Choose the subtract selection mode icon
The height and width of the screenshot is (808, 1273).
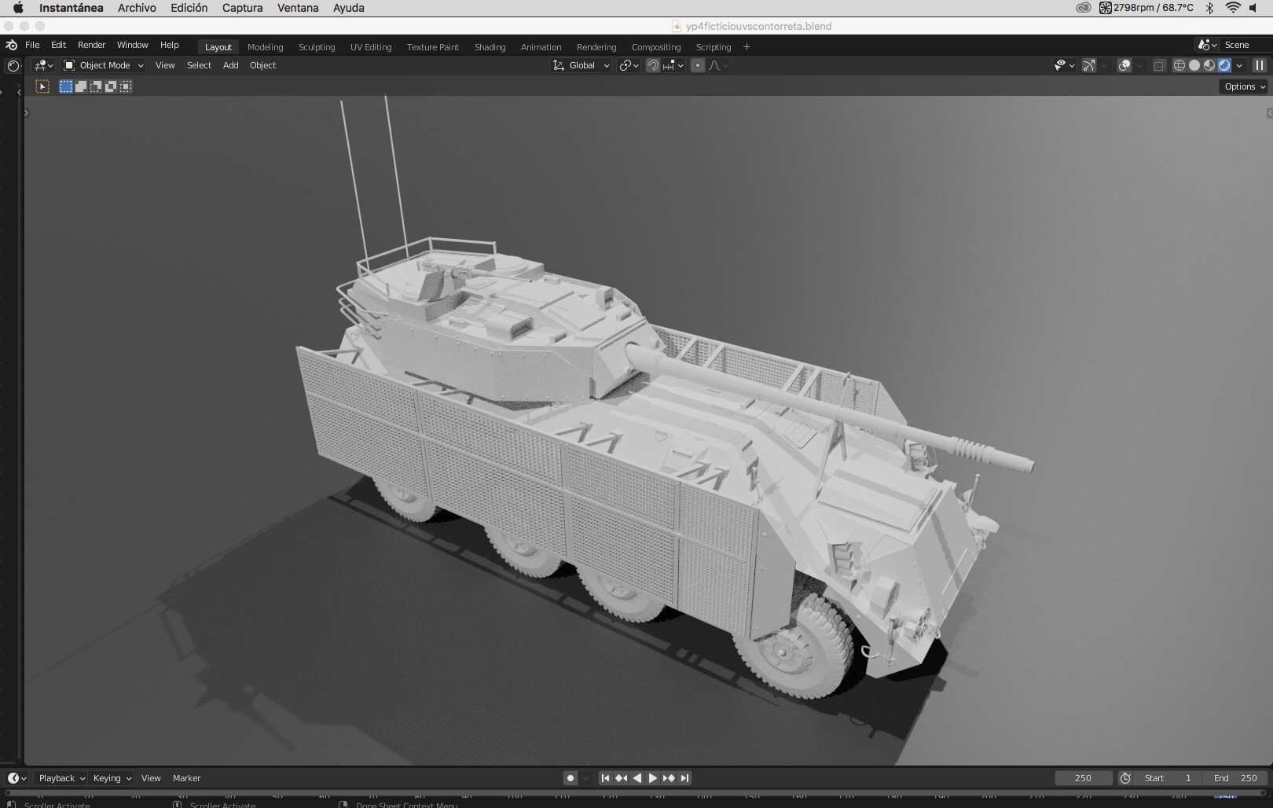[96, 86]
